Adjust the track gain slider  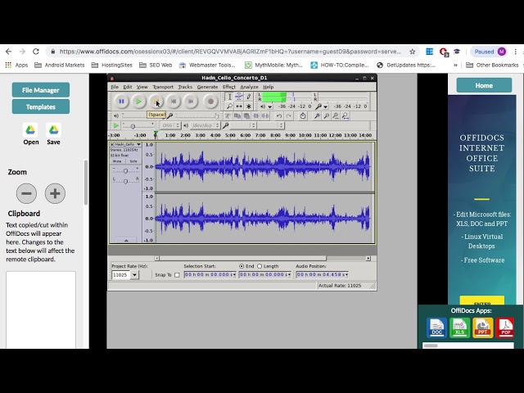point(125,171)
